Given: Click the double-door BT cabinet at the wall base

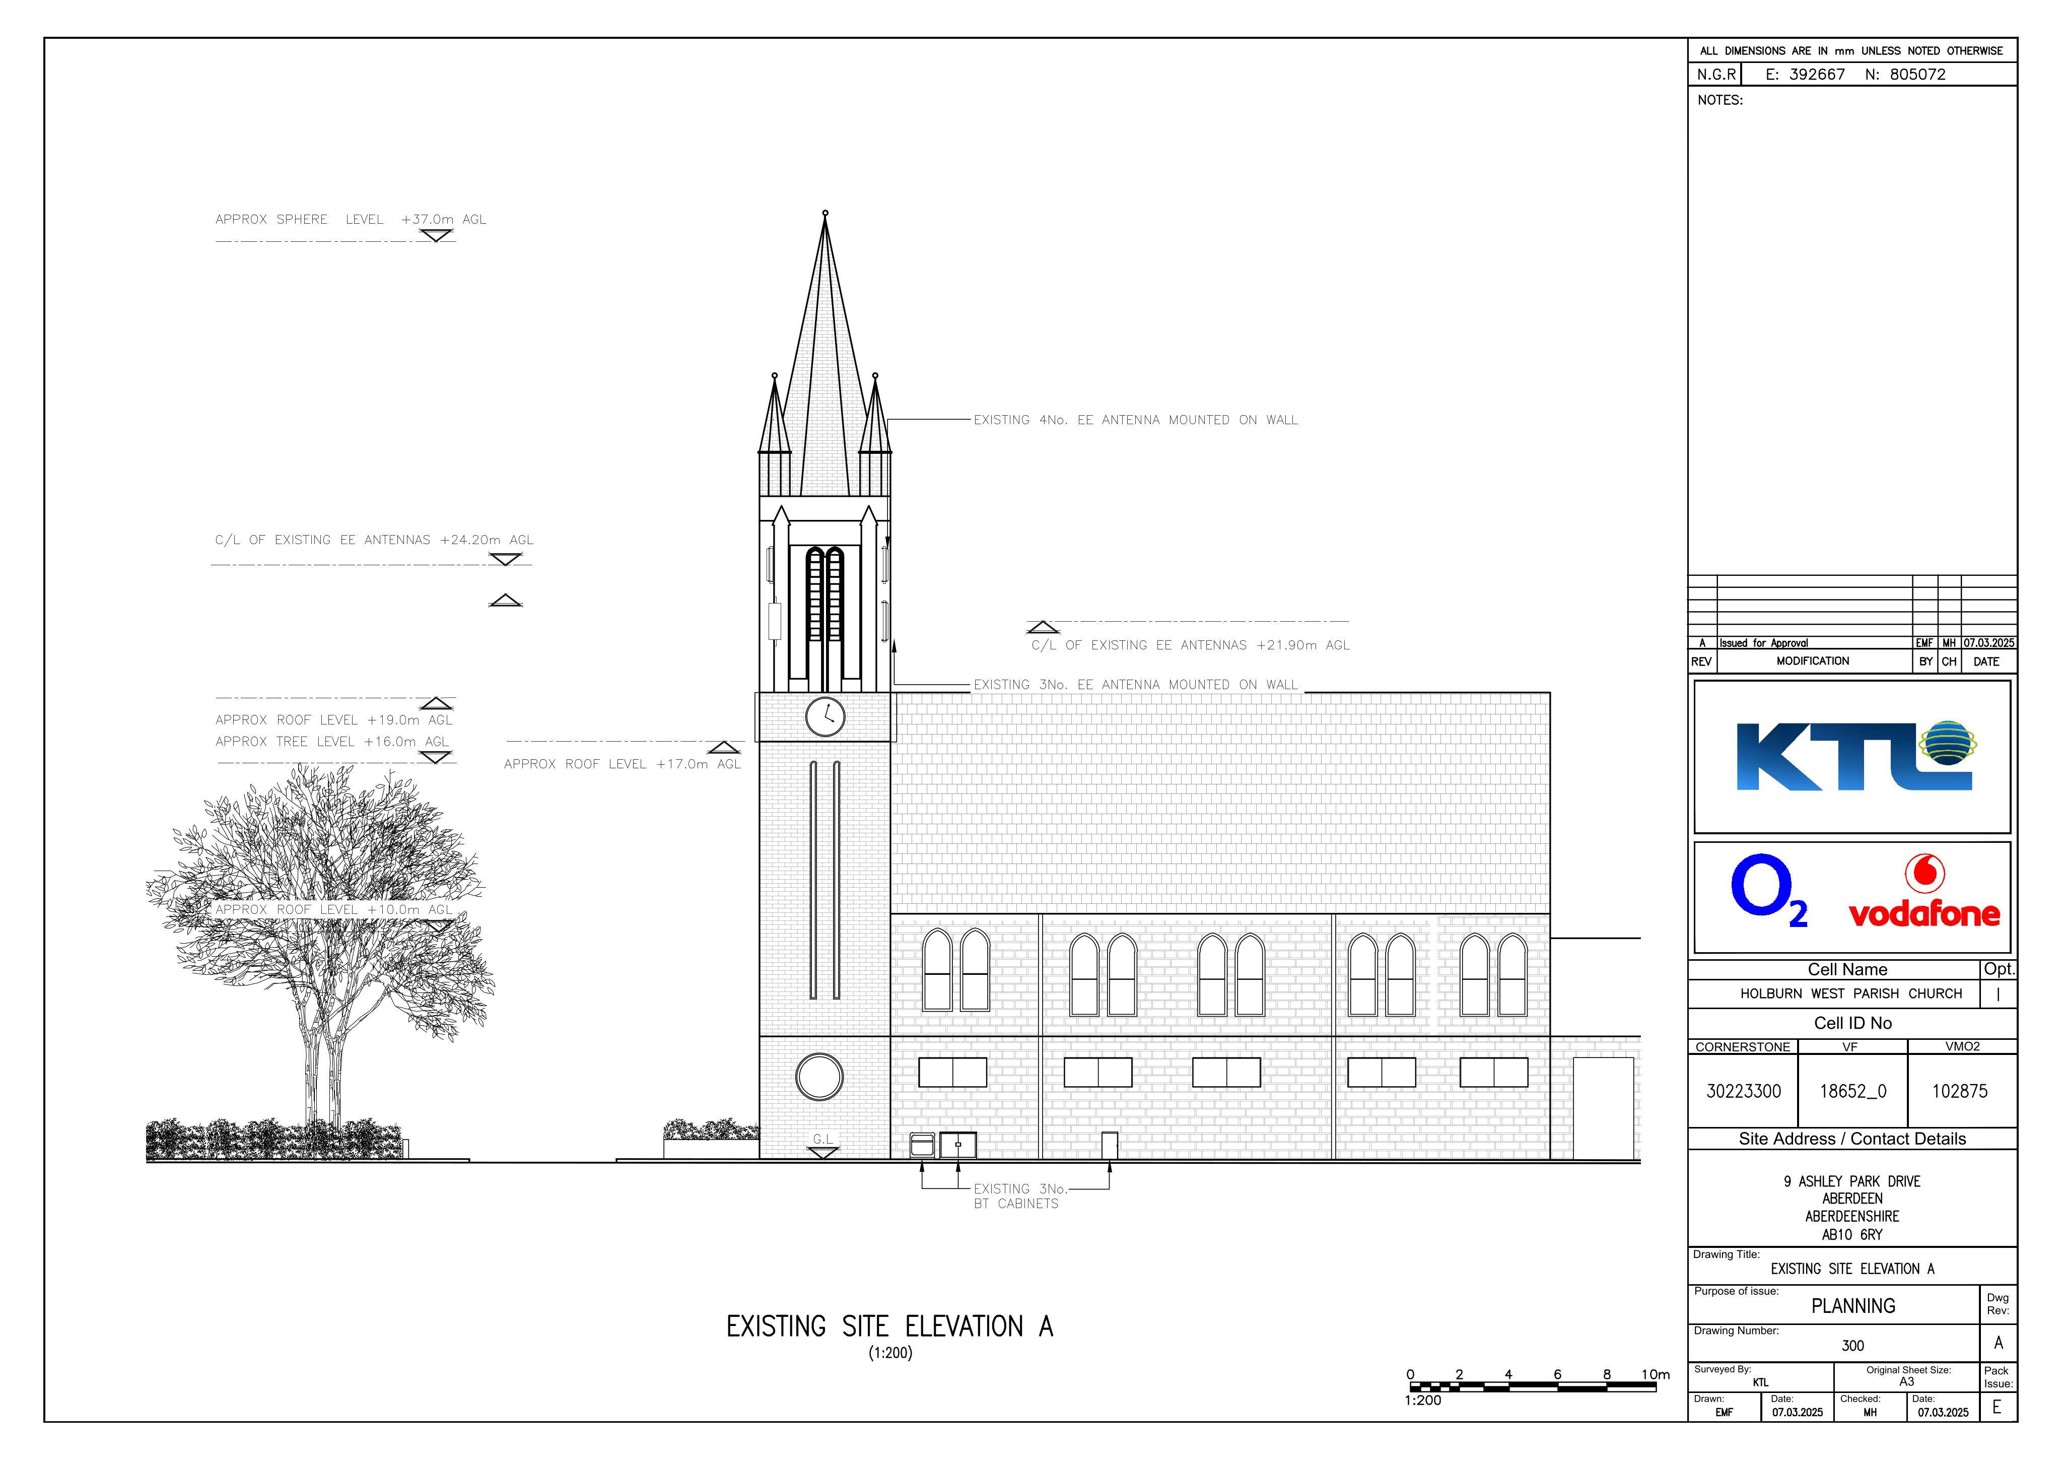Looking at the screenshot, I should click(x=958, y=1145).
